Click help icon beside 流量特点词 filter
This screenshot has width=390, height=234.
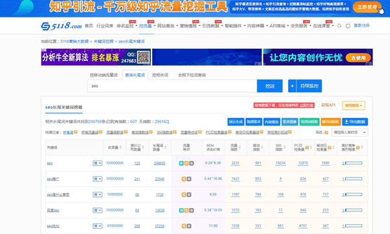tap(200, 132)
